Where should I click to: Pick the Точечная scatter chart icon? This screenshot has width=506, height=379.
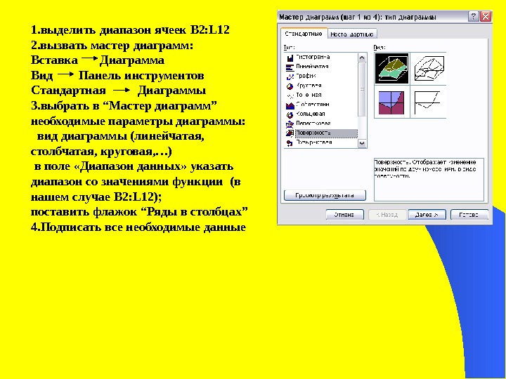coord(290,95)
